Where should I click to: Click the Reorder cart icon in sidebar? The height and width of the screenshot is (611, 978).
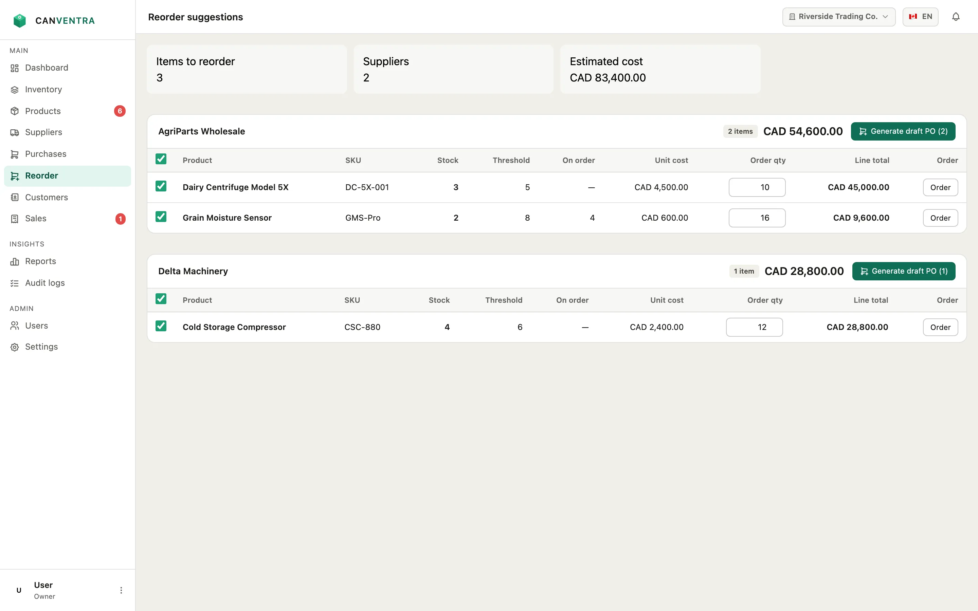click(x=15, y=176)
